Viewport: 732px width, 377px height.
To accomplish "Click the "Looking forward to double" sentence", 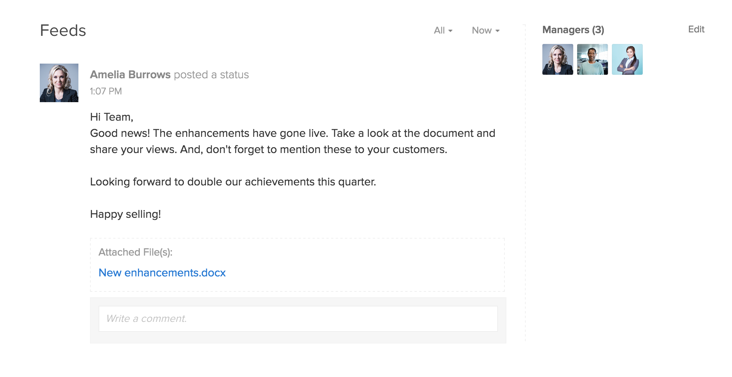I will coord(233,182).
